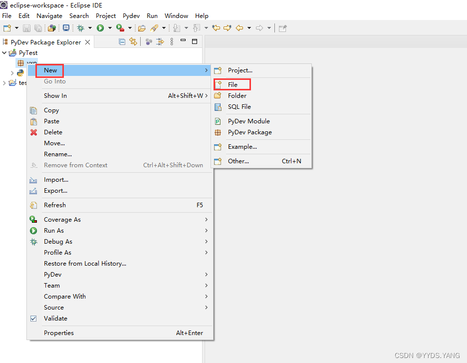Image resolution: width=467 pixels, height=363 pixels.
Task: Click the PyDev project toolbar icon
Action: [x=52, y=28]
